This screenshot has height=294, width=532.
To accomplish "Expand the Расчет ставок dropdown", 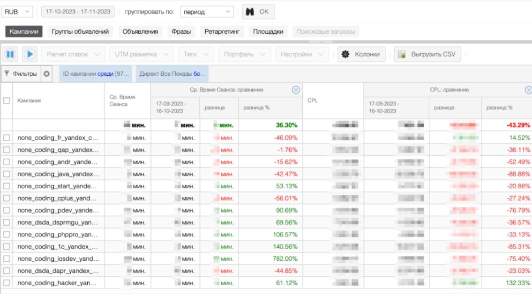I will click(73, 54).
